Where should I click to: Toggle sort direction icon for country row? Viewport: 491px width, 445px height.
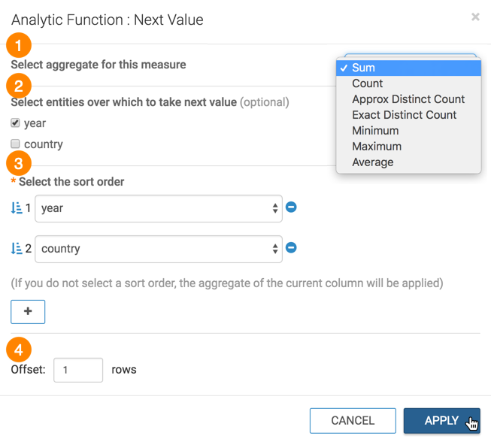17,249
